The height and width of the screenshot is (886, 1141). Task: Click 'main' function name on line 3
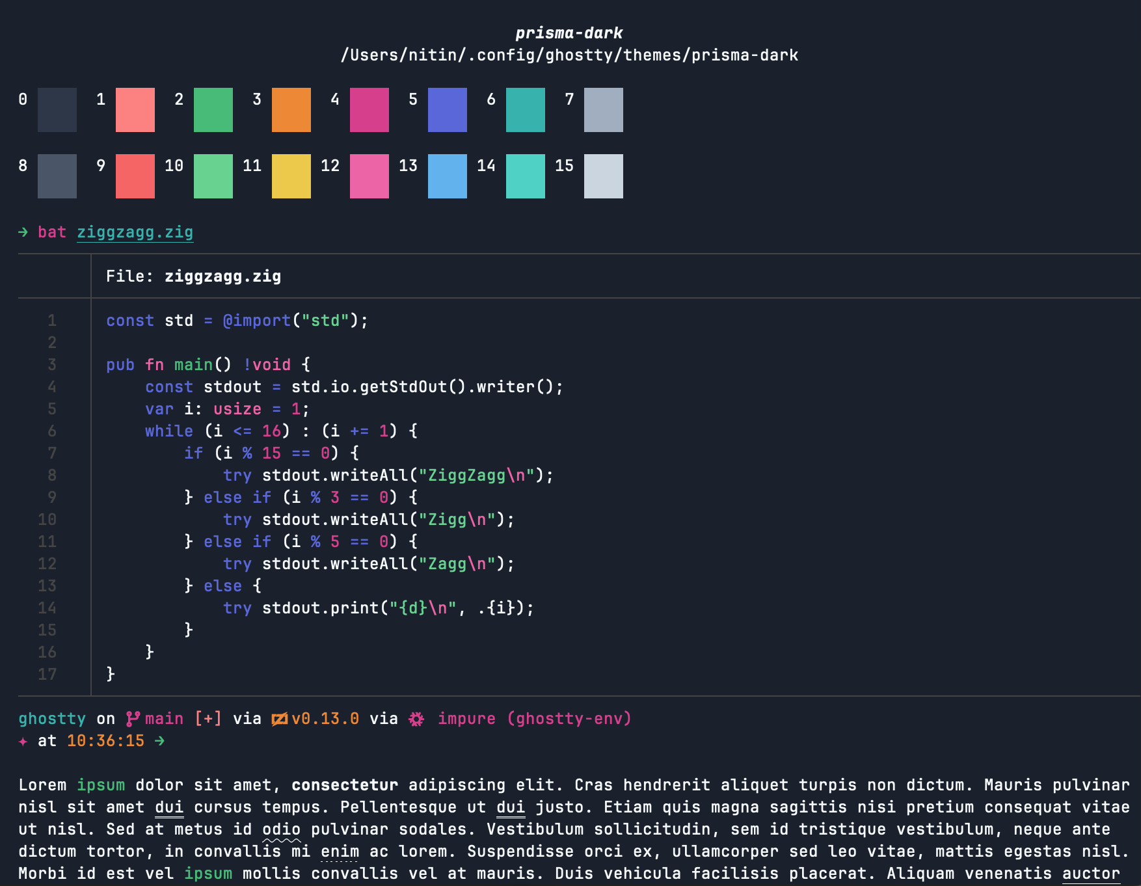(x=194, y=365)
